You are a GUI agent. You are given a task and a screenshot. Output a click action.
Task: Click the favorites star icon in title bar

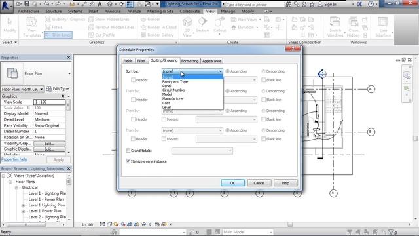coord(312,4)
